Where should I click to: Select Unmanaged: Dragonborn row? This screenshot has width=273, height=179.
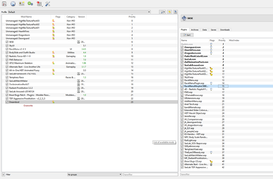pos(90,35)
